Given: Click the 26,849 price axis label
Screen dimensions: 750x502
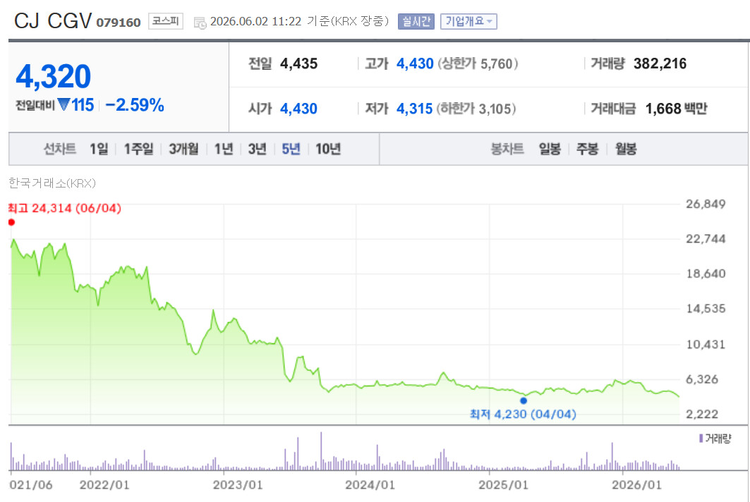Looking at the screenshot, I should pyautogui.click(x=706, y=204).
